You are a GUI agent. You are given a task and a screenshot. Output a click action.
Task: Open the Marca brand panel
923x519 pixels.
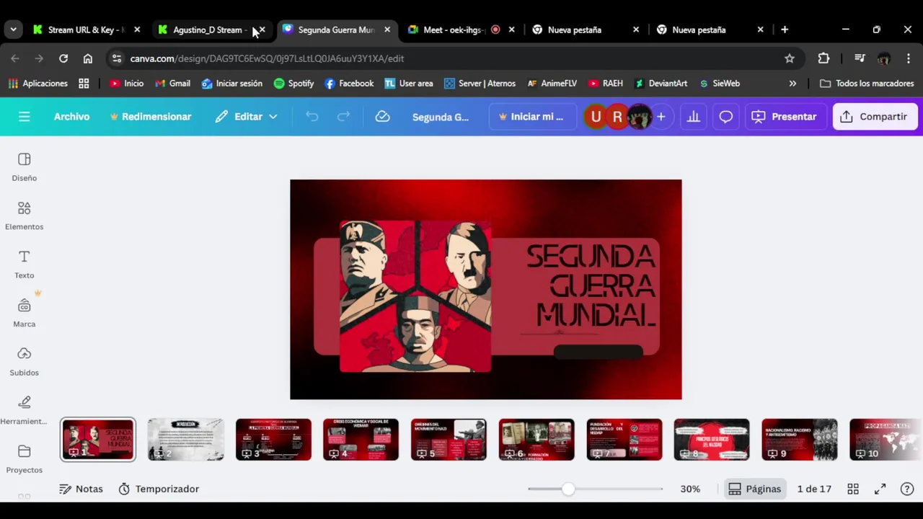click(24, 313)
